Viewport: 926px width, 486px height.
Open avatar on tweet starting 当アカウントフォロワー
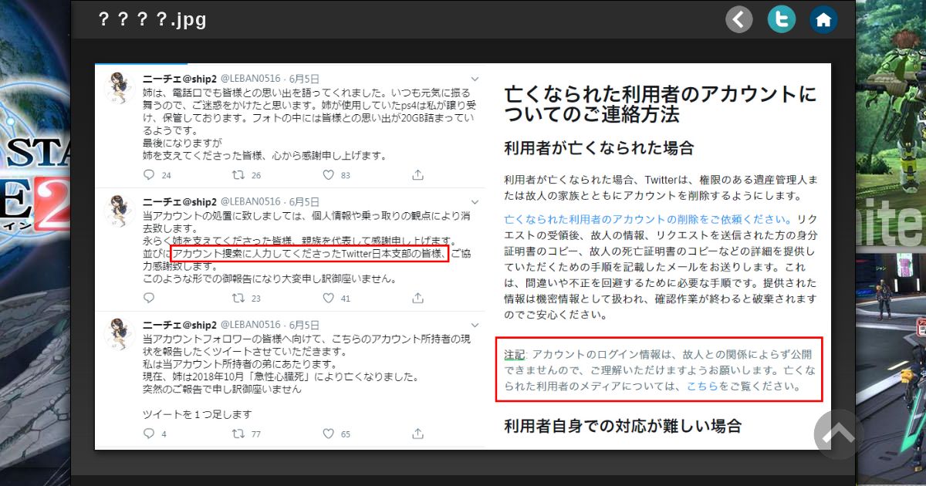click(x=120, y=333)
